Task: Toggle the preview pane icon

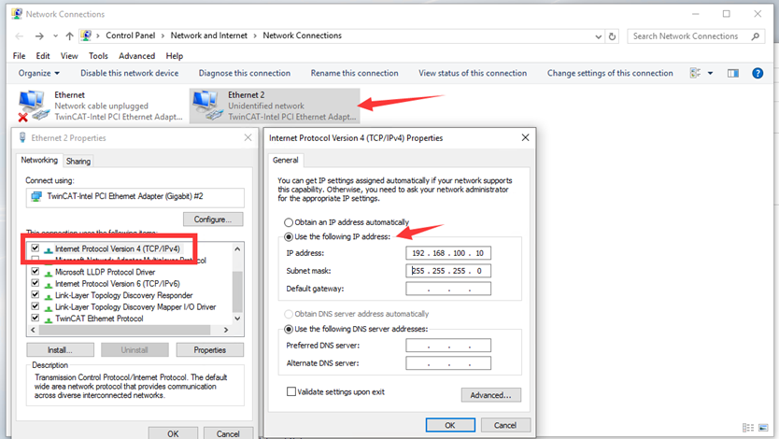Action: pyautogui.click(x=733, y=74)
